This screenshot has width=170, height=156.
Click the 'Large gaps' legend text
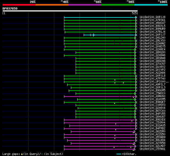tap(11, 154)
